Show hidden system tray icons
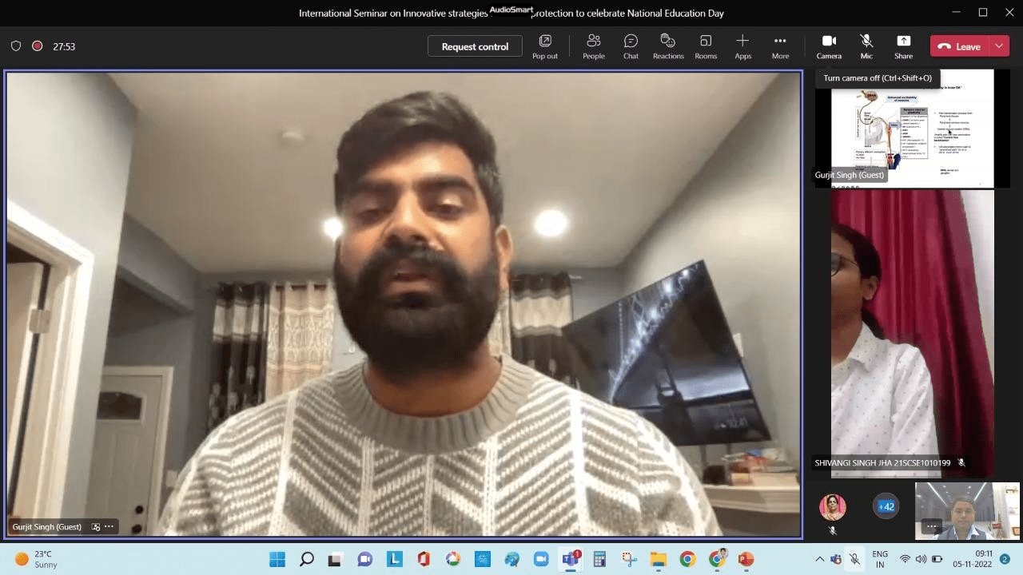 click(819, 559)
